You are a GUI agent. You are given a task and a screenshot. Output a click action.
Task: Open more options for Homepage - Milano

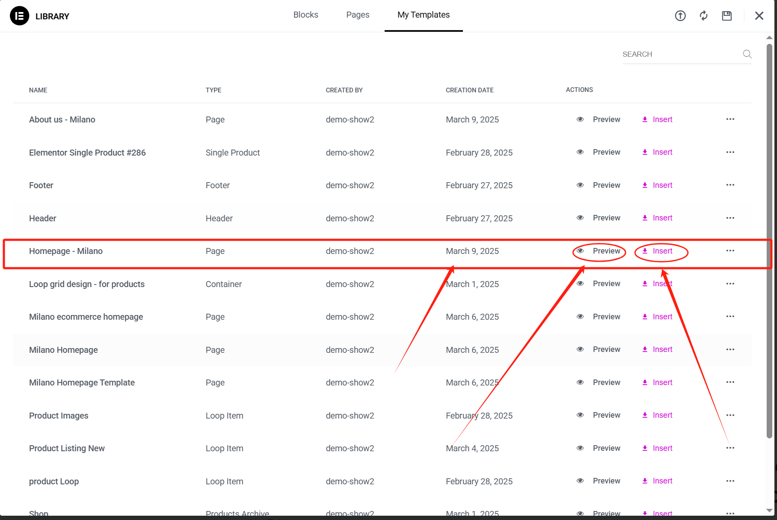[x=730, y=251]
